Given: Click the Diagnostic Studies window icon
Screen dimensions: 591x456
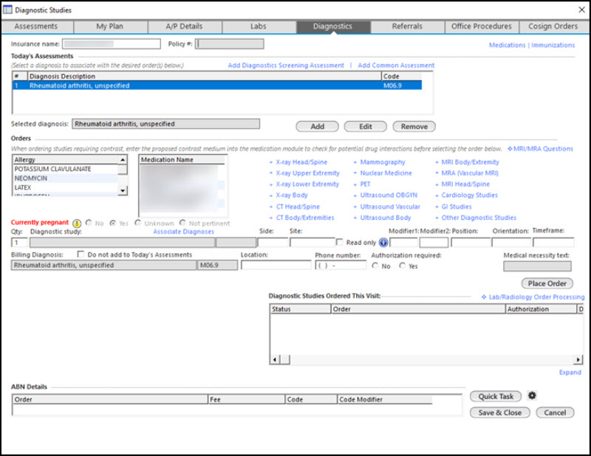Looking at the screenshot, I should pyautogui.click(x=7, y=10).
